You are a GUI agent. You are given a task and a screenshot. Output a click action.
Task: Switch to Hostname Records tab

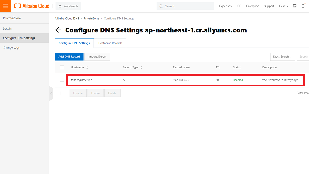[110, 43]
